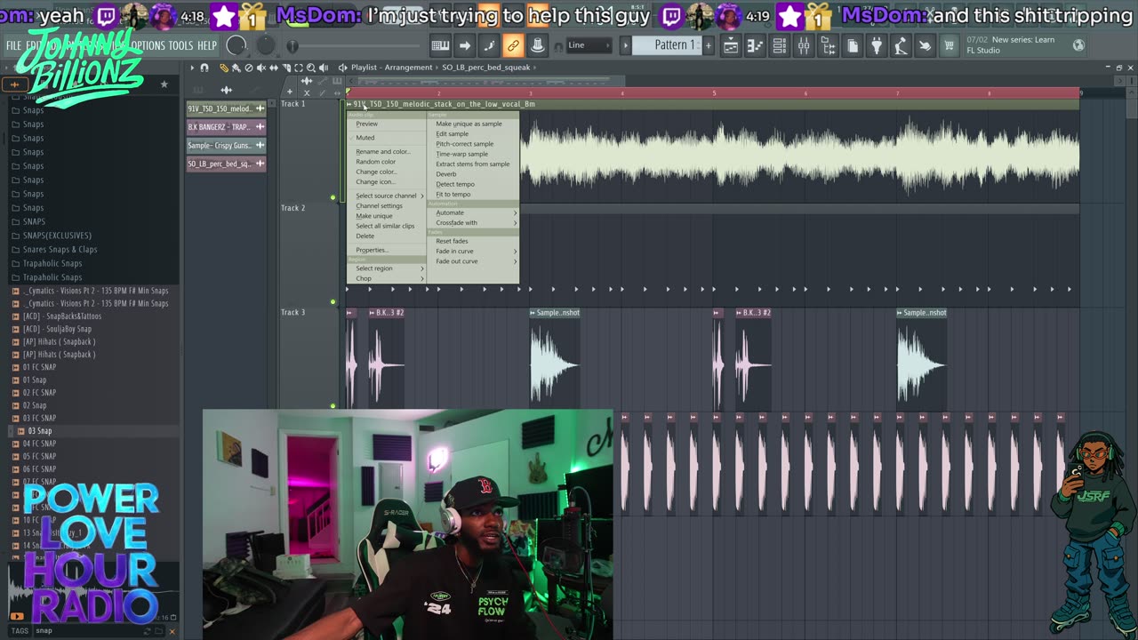Select the Playback speaker tool in the playlist toolbar
1138x640 pixels.
point(324,68)
